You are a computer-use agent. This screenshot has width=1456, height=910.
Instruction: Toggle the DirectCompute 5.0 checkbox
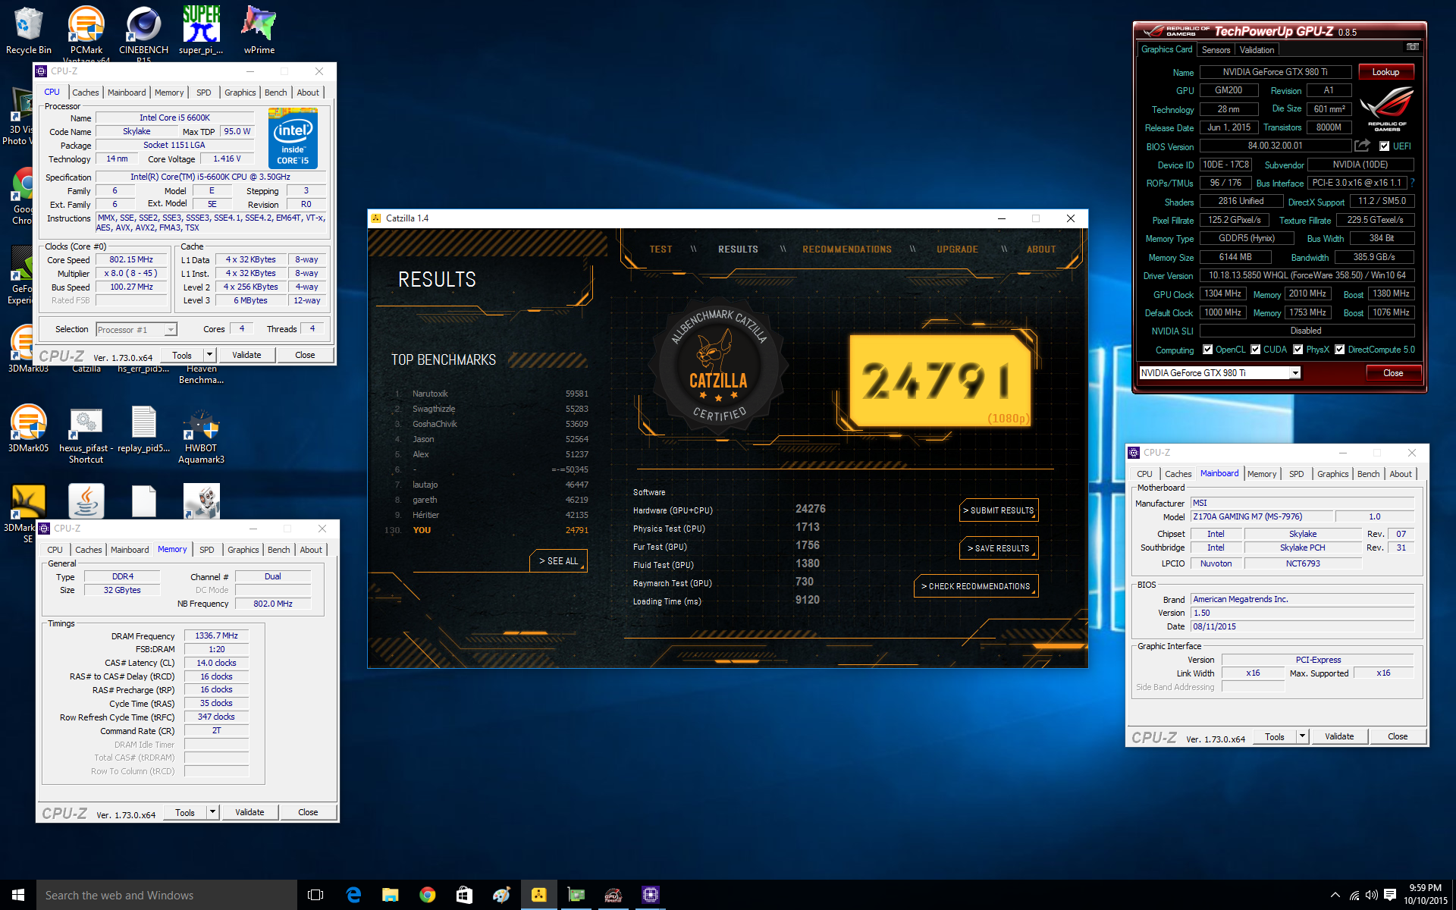[x=1340, y=350]
